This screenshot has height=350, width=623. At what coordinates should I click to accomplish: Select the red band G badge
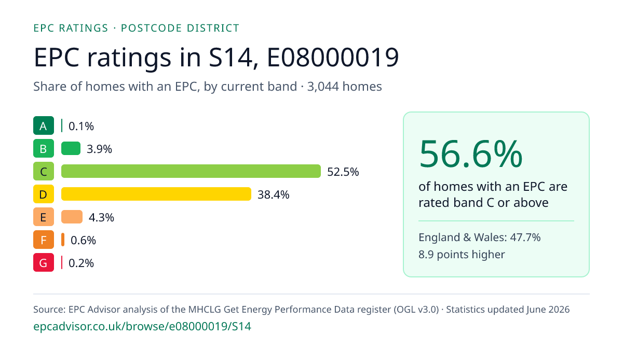pos(44,263)
